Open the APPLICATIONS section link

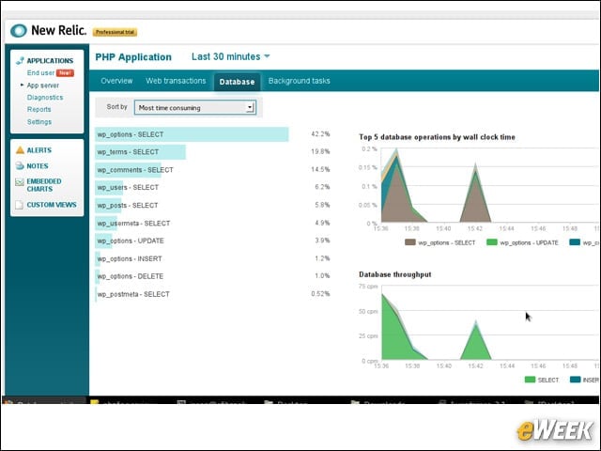[50, 60]
